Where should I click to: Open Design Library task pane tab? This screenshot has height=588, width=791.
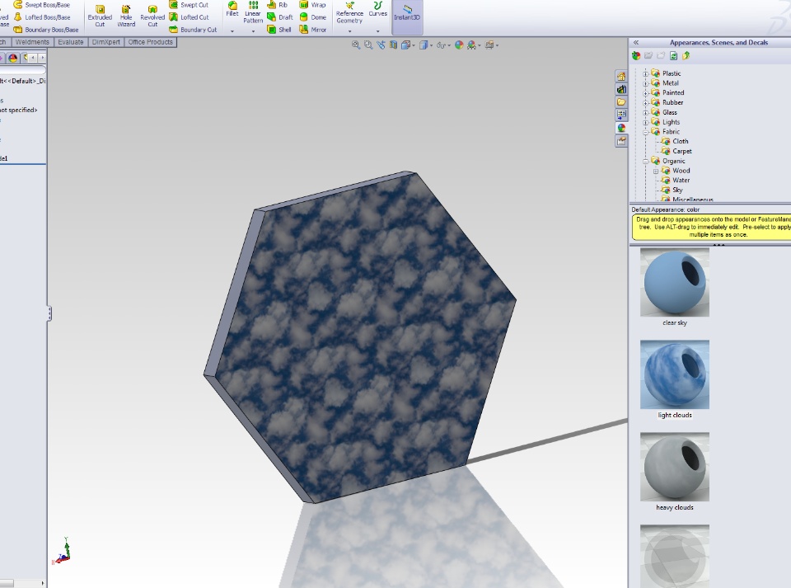click(x=621, y=89)
